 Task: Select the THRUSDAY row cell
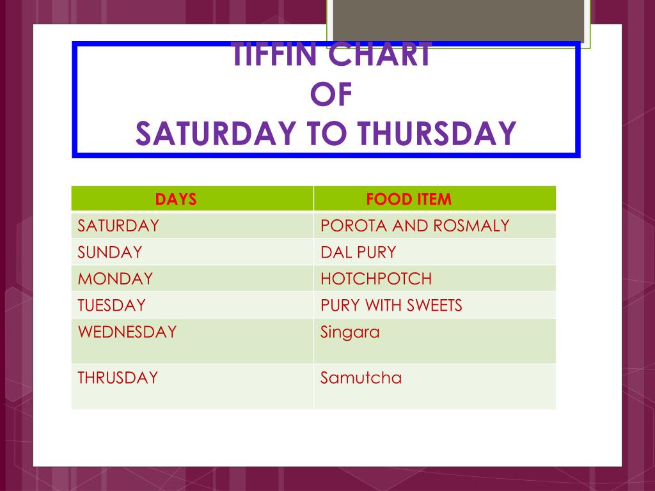192,387
